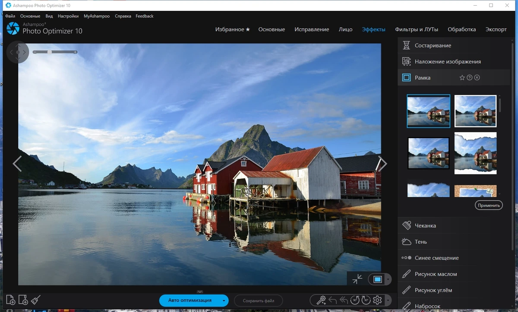
Task: Switch to the Обработка tab
Action: coord(462,29)
